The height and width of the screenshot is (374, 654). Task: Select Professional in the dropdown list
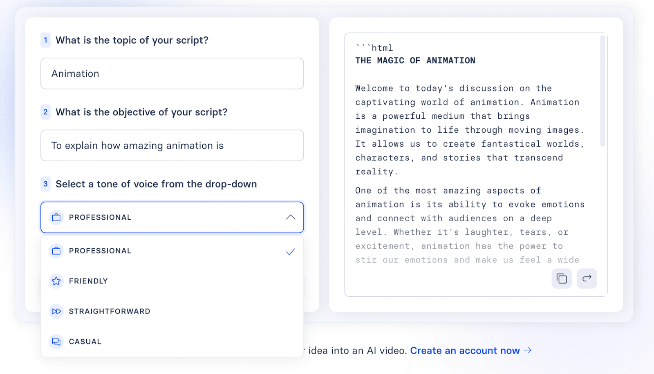(172, 251)
